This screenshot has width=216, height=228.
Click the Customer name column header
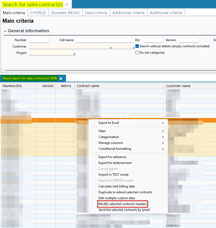click(x=178, y=86)
